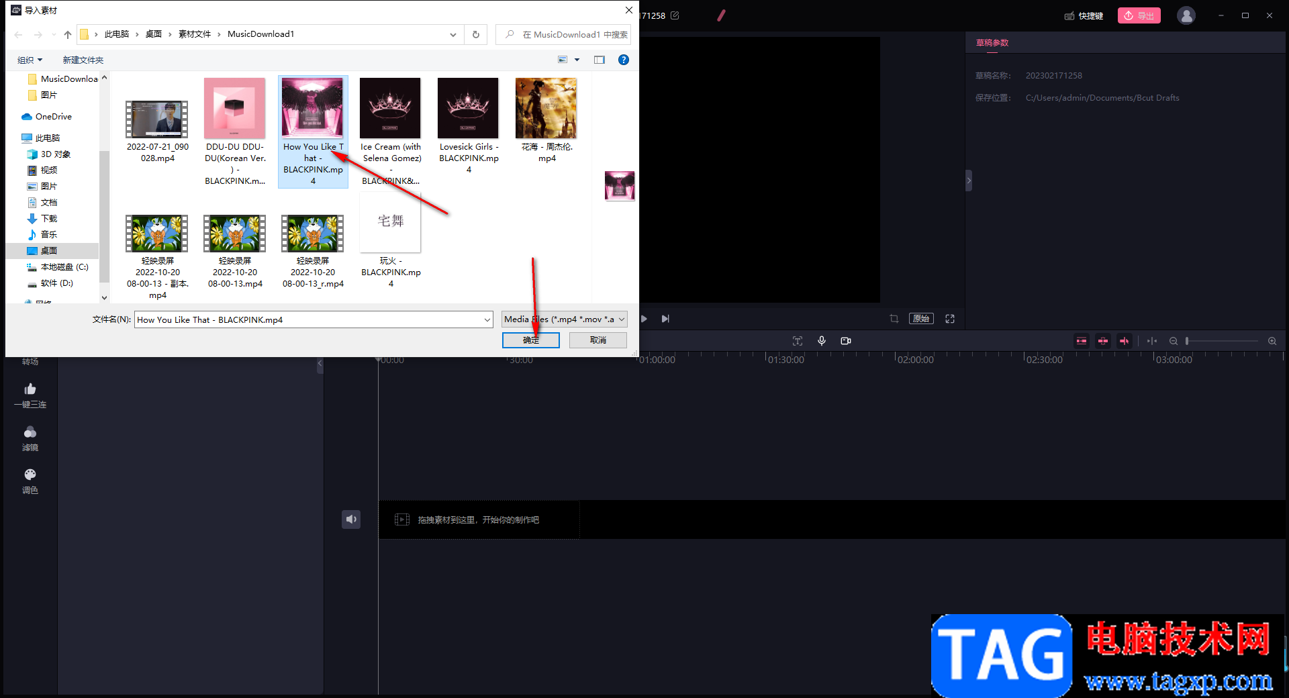Expand the address bar path history dropdown
This screenshot has height=698, width=1289.
tap(453, 34)
